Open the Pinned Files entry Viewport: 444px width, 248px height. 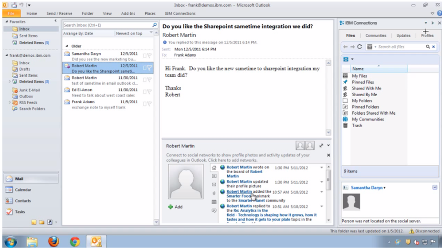[363, 82]
